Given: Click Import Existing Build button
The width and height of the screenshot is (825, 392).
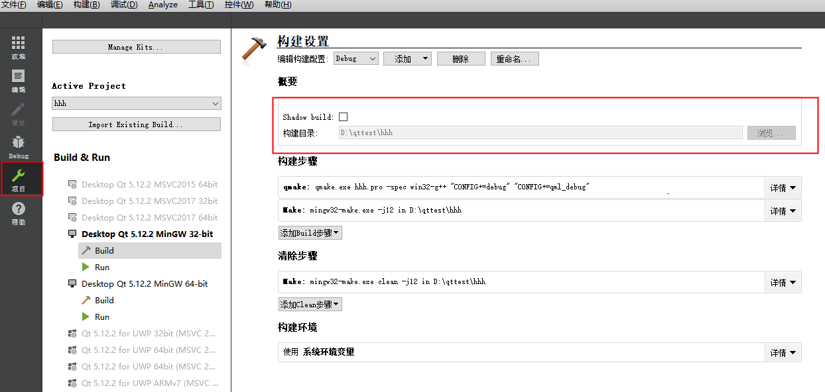Looking at the screenshot, I should [x=137, y=124].
